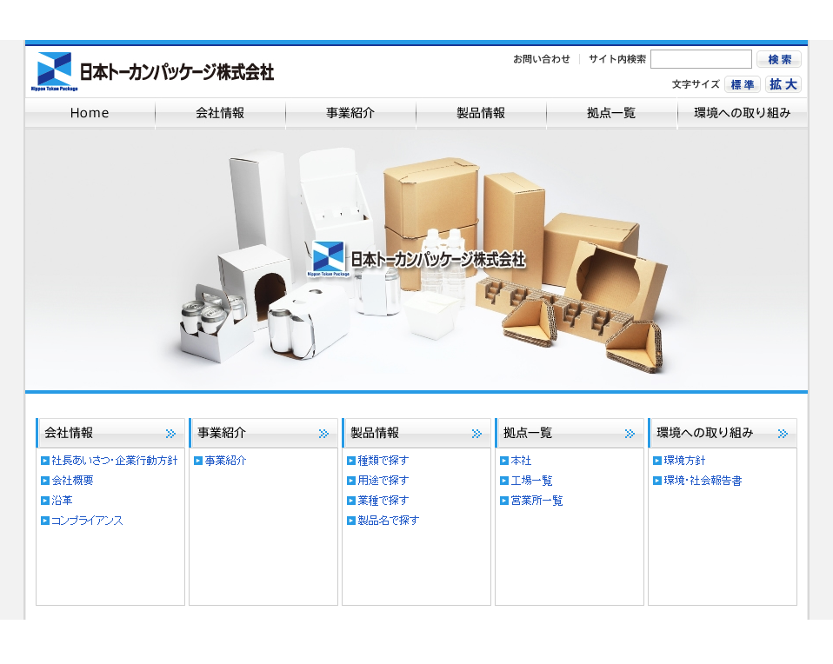Select 環境への取り組み in top navigation bar
The image size is (833, 664).
tap(743, 113)
